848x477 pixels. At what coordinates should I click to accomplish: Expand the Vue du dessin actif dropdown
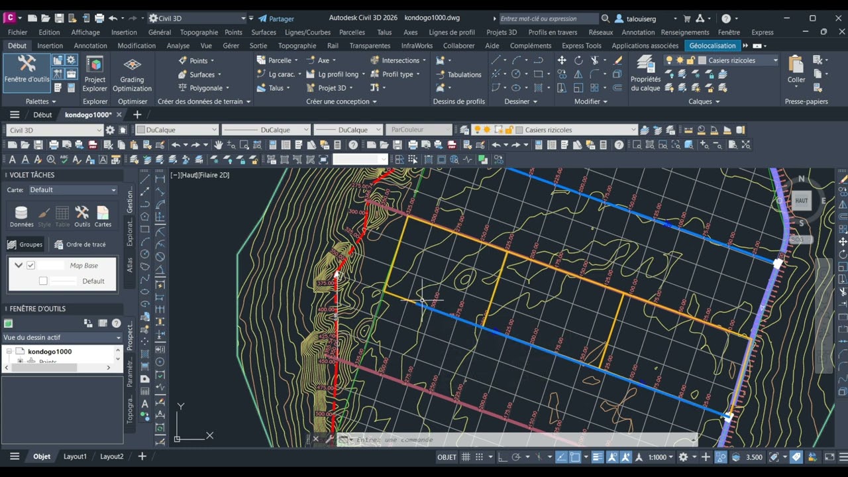point(62,337)
